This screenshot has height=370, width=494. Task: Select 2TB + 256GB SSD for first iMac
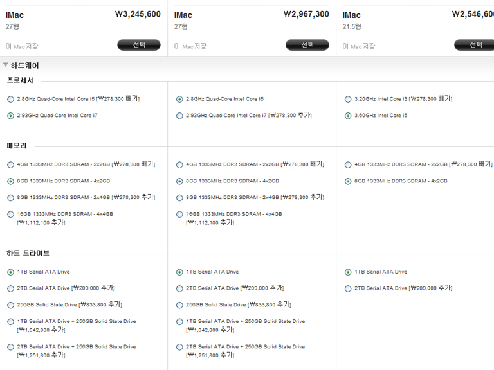[x=10, y=347]
